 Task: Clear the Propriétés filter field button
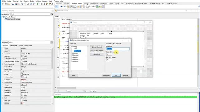(52, 42)
